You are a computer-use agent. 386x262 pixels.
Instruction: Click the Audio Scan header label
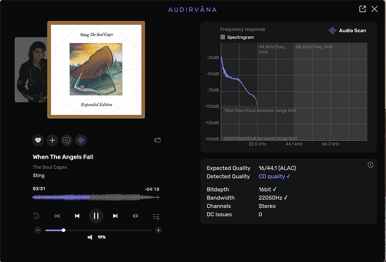(347, 31)
